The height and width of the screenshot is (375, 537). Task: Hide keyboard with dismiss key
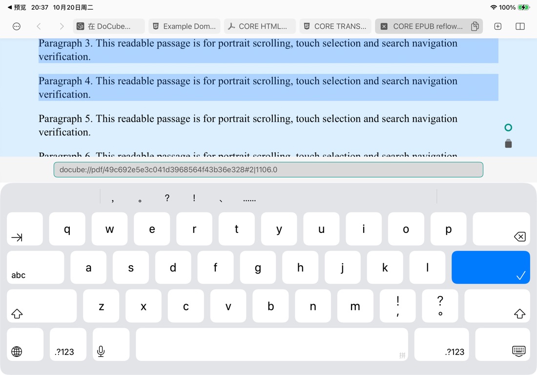pyautogui.click(x=503, y=345)
